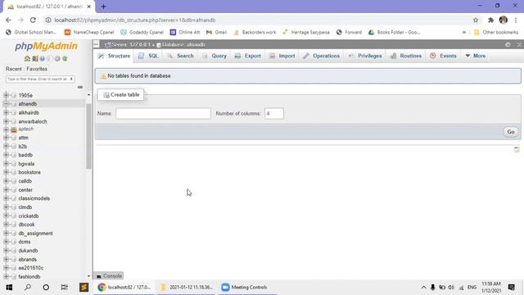Collapse navigation panel toggle icon
524x295 pixels.
[x=97, y=44]
